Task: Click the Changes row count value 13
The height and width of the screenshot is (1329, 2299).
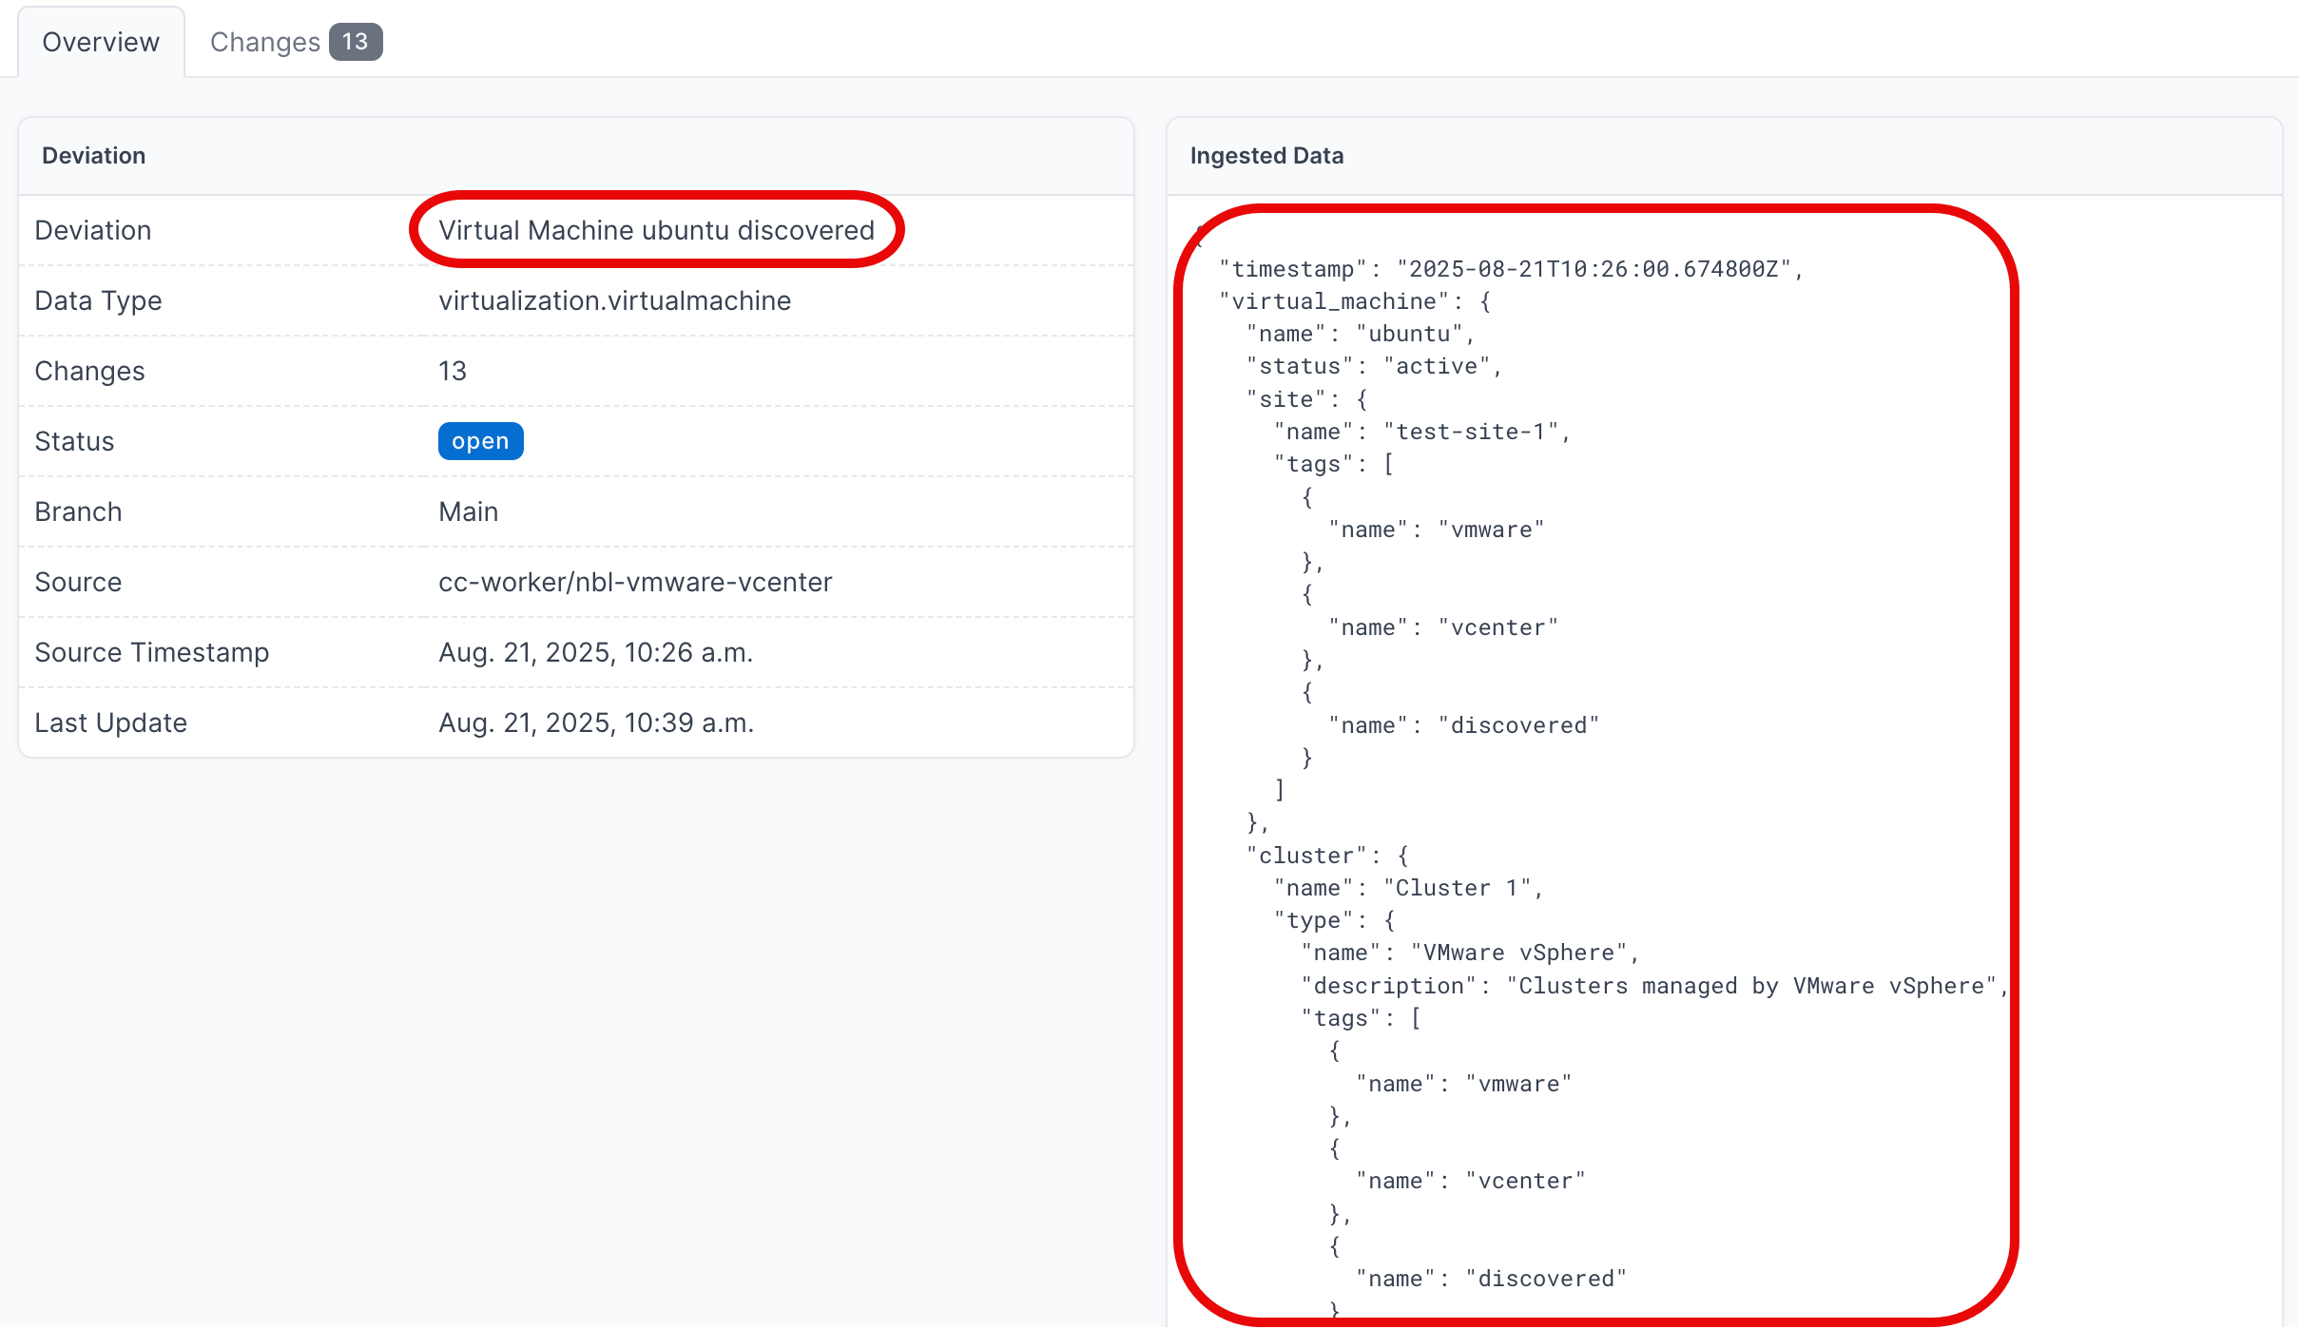Action: tap(453, 371)
